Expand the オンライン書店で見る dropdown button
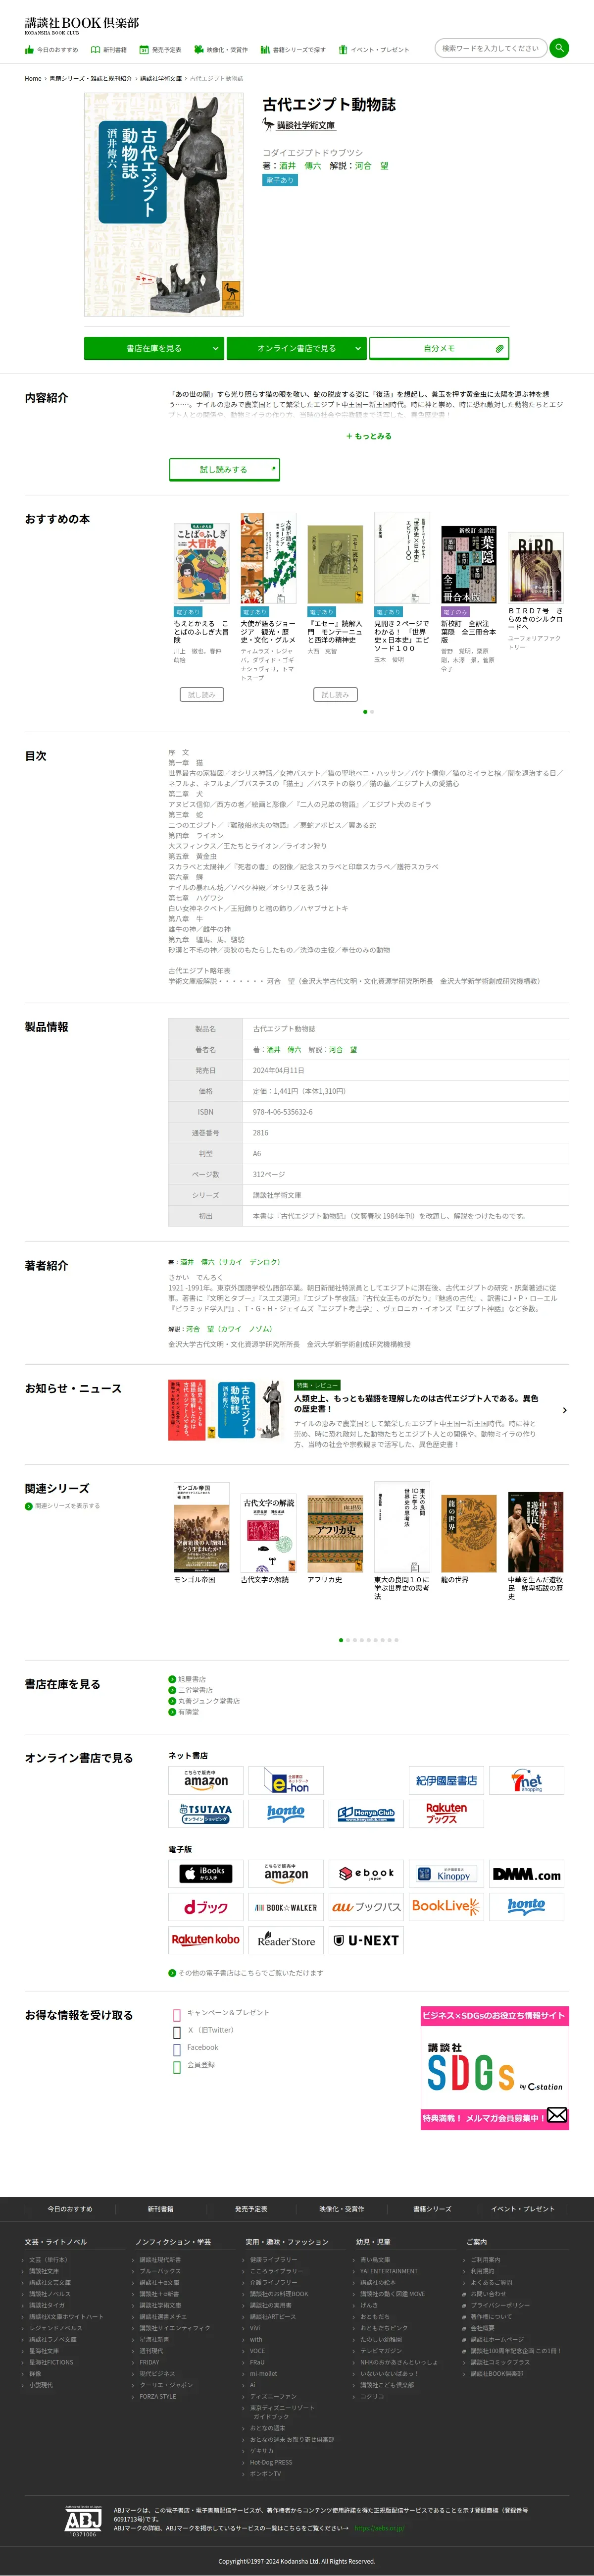This screenshot has width=594, height=2576. (296, 348)
